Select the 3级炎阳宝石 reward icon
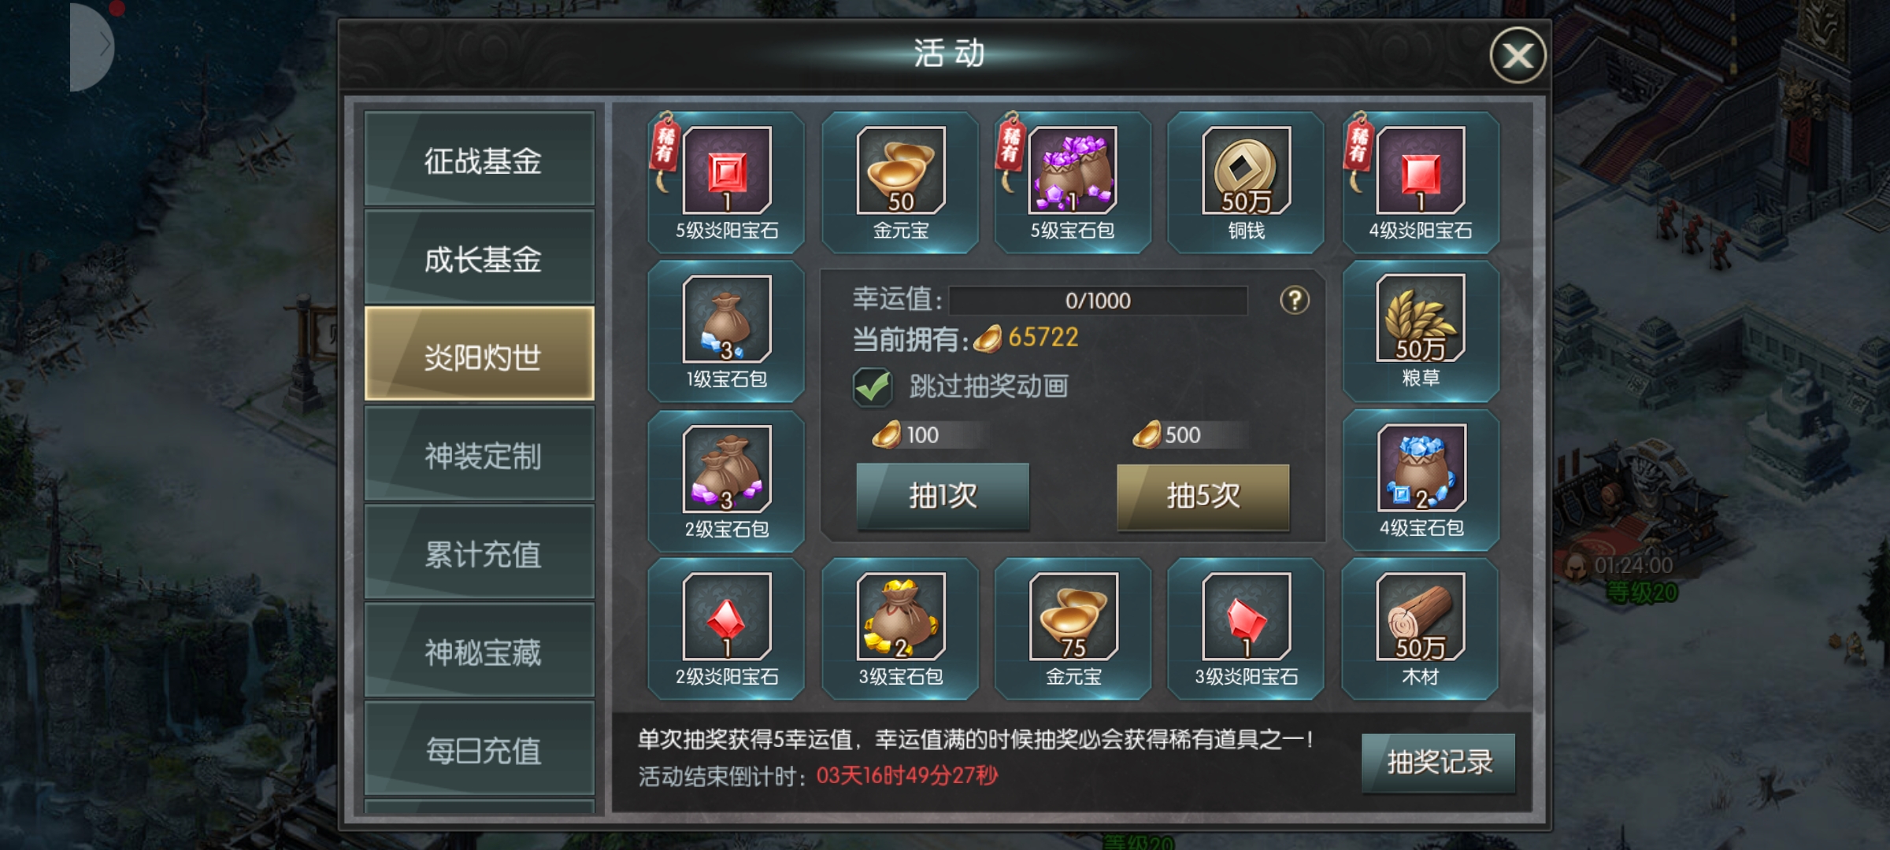1890x850 pixels. click(x=1246, y=616)
